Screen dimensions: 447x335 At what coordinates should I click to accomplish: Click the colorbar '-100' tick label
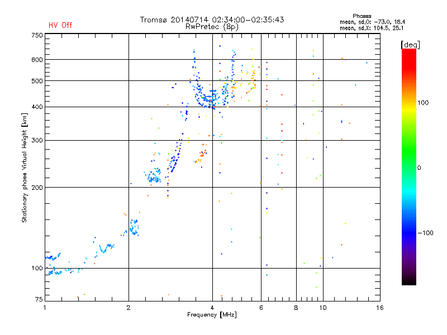(x=425, y=233)
